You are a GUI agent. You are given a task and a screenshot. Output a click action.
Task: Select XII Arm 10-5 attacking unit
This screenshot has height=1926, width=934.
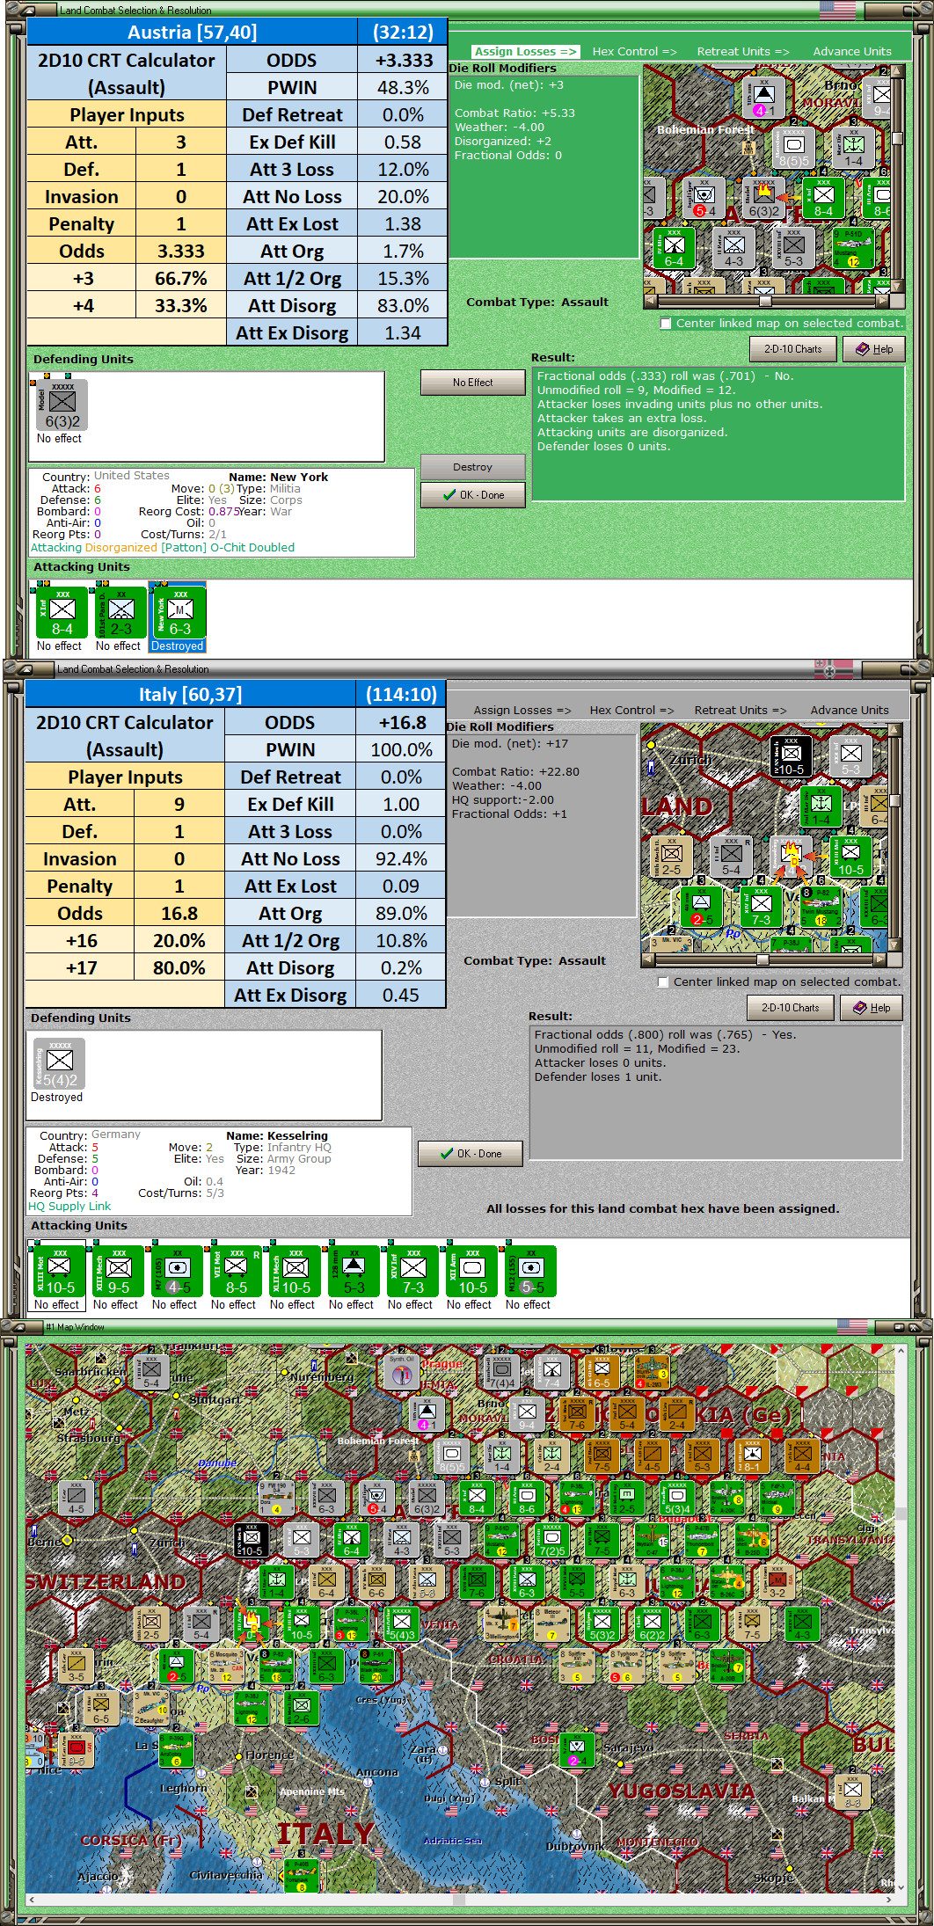tap(471, 1271)
